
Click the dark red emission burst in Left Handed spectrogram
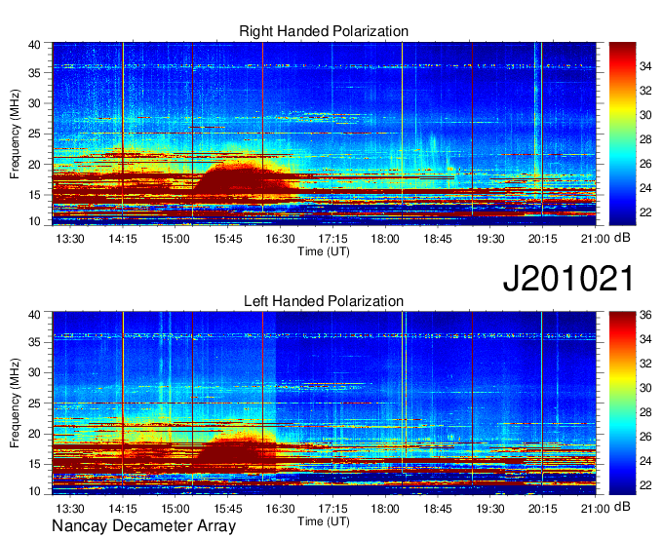(237, 453)
